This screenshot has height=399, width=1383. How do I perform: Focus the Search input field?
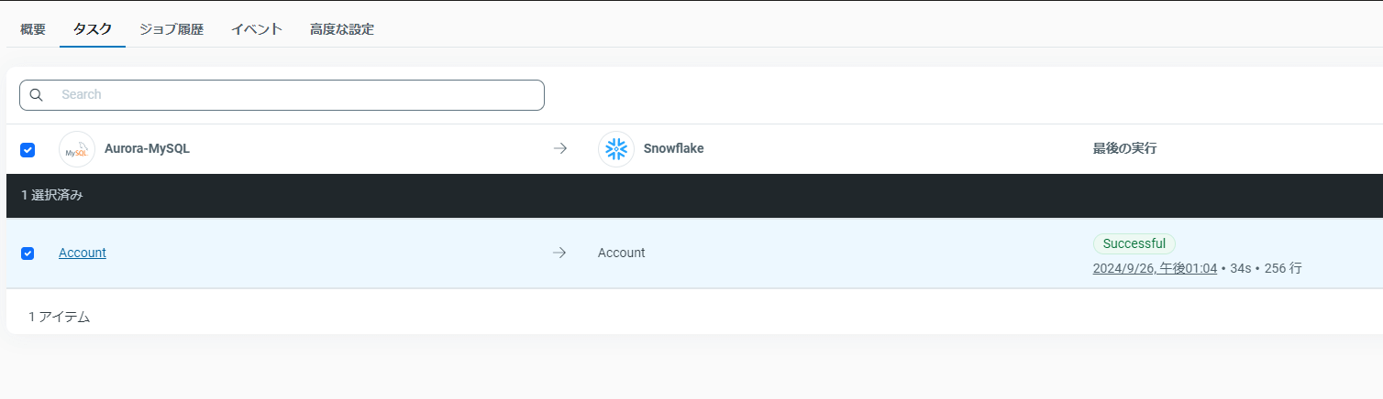[293, 95]
